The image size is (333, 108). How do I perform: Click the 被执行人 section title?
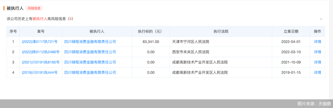tap(15, 8)
